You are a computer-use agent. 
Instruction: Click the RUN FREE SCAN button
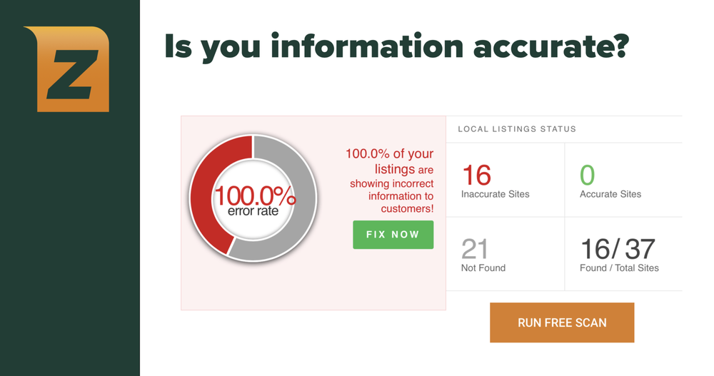(x=562, y=322)
